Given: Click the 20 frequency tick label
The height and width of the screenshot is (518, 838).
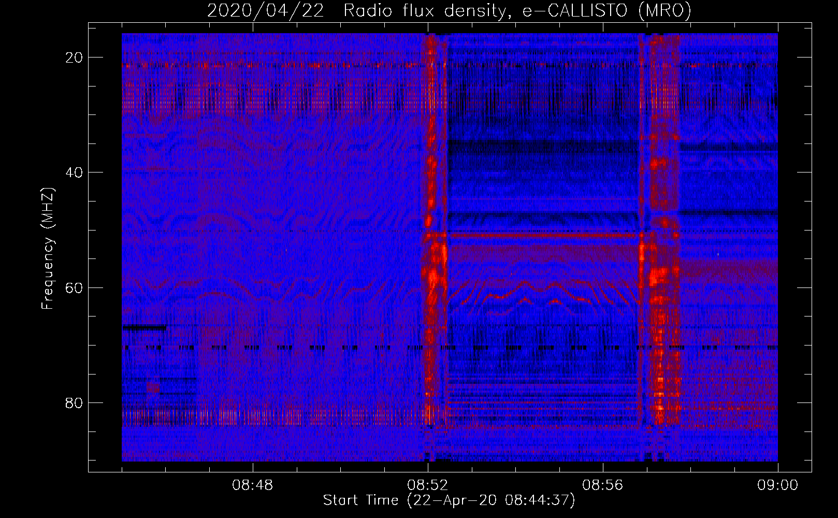Looking at the screenshot, I should click(x=74, y=57).
